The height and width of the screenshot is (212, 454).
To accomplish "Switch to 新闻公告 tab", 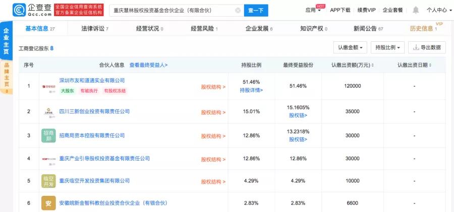I will (x=368, y=29).
